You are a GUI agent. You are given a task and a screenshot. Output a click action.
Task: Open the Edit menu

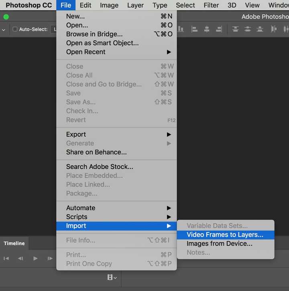[x=85, y=5]
